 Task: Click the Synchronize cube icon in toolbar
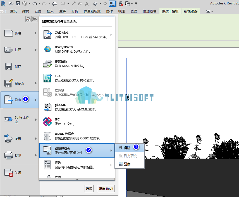tap(25, 3)
